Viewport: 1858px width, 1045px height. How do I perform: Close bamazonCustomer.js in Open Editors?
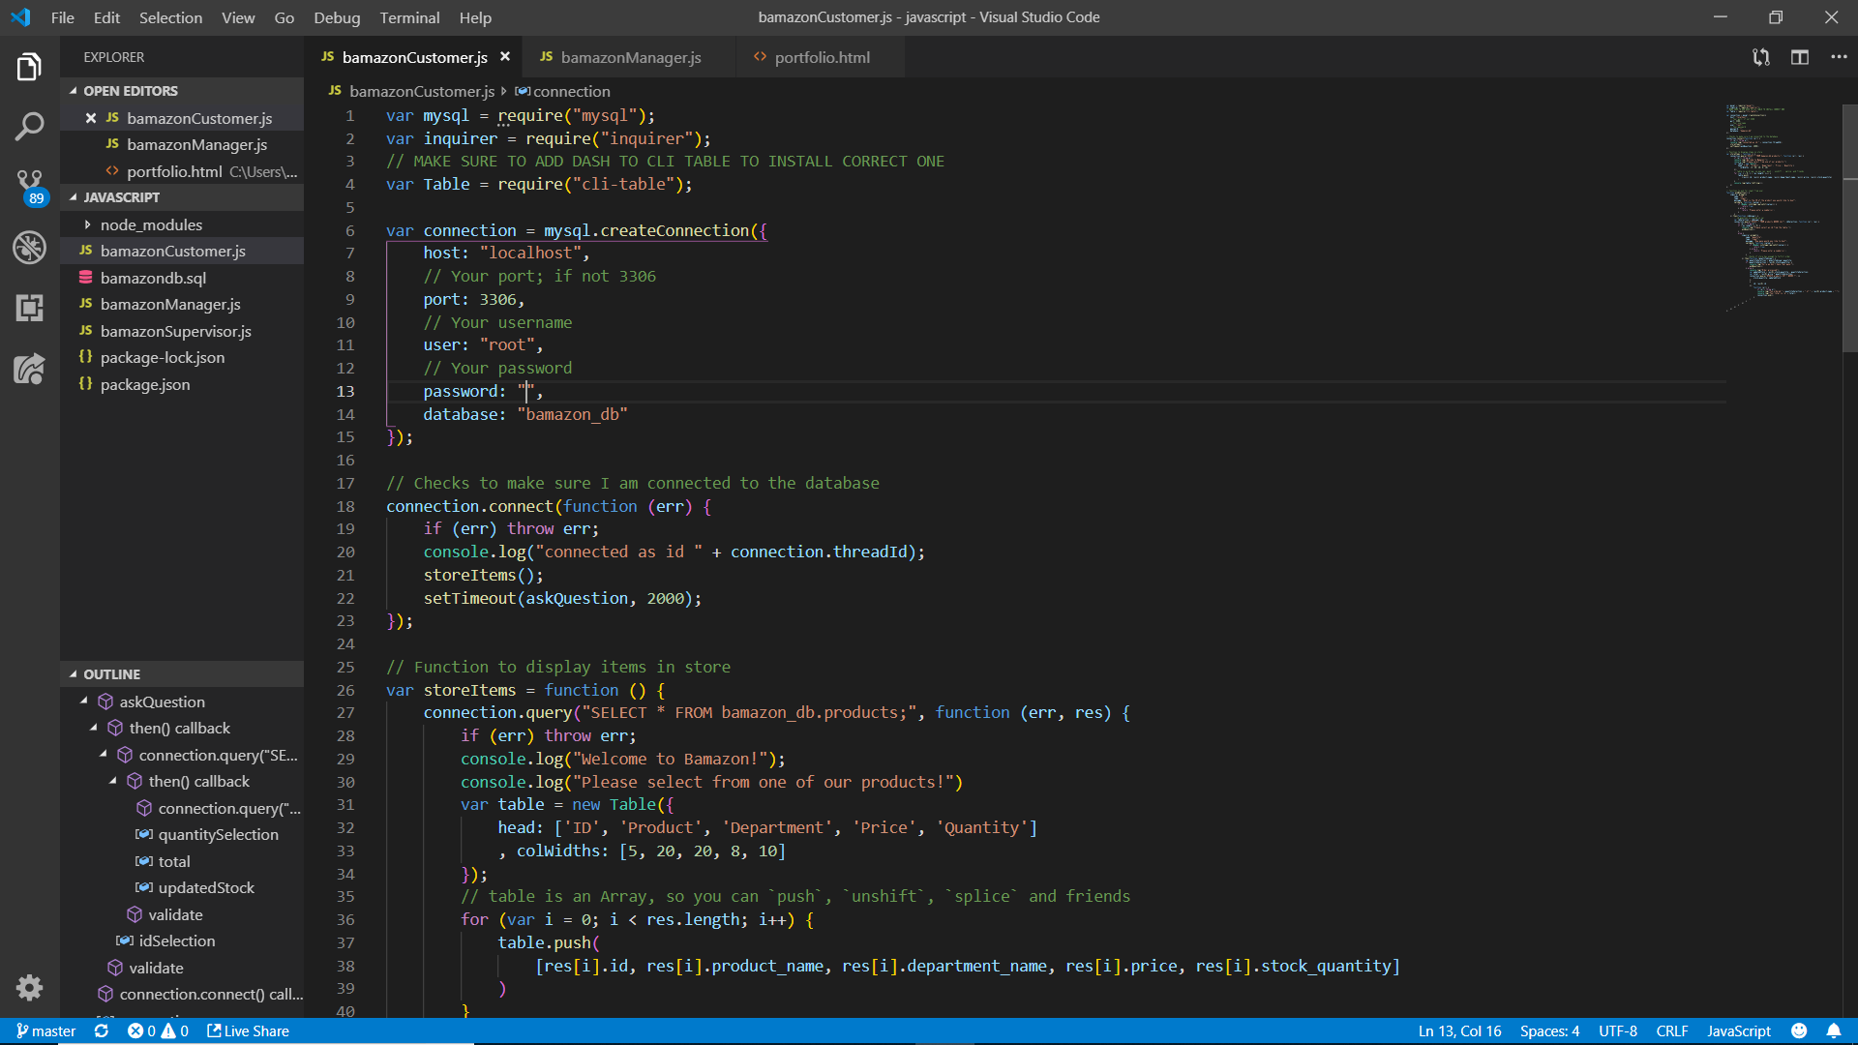91,118
